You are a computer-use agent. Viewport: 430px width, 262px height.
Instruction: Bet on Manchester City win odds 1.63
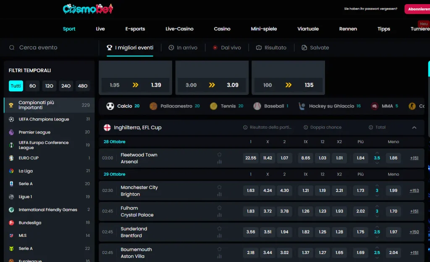251,191
